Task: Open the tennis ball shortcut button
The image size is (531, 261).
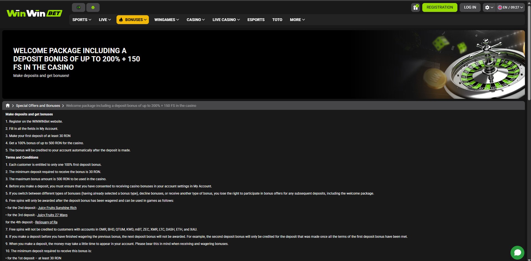Action: [93, 7]
